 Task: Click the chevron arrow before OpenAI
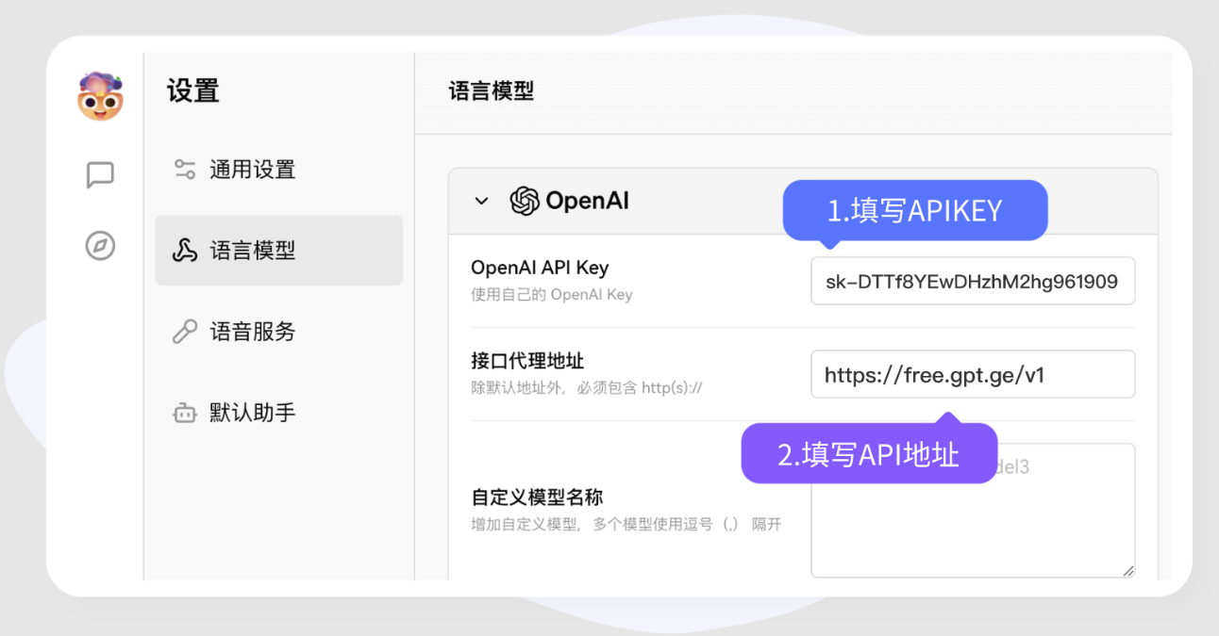coord(480,201)
